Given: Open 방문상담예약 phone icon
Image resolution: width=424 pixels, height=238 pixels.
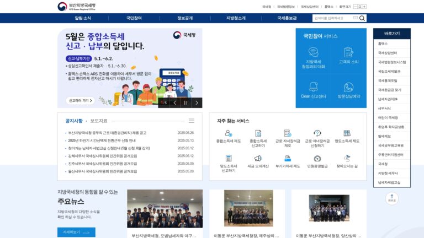Looking at the screenshot, I should [348, 87].
